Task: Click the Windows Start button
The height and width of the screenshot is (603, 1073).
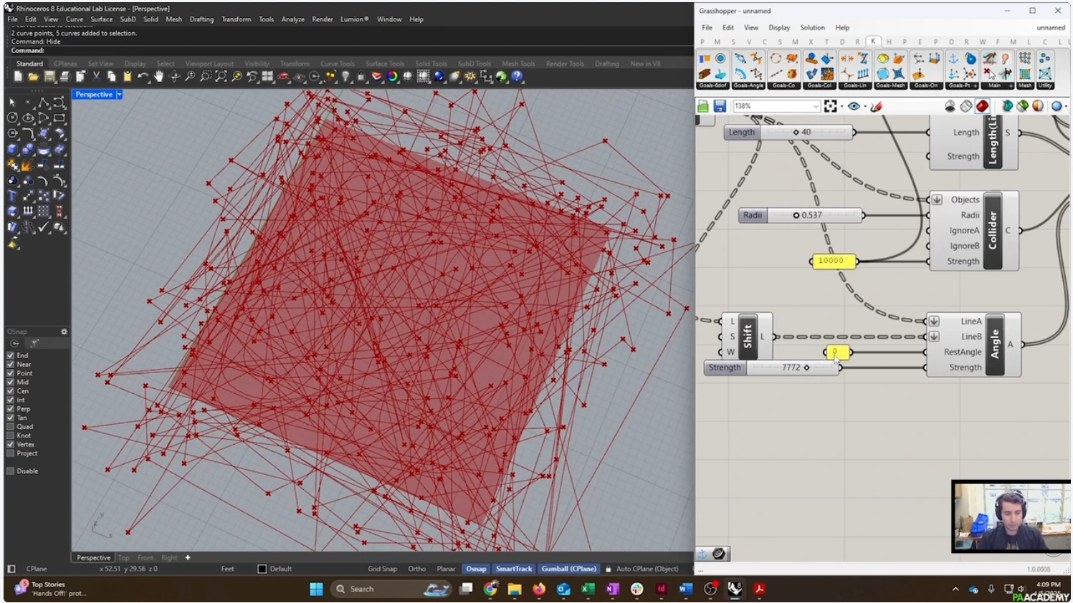Action: pyautogui.click(x=316, y=589)
